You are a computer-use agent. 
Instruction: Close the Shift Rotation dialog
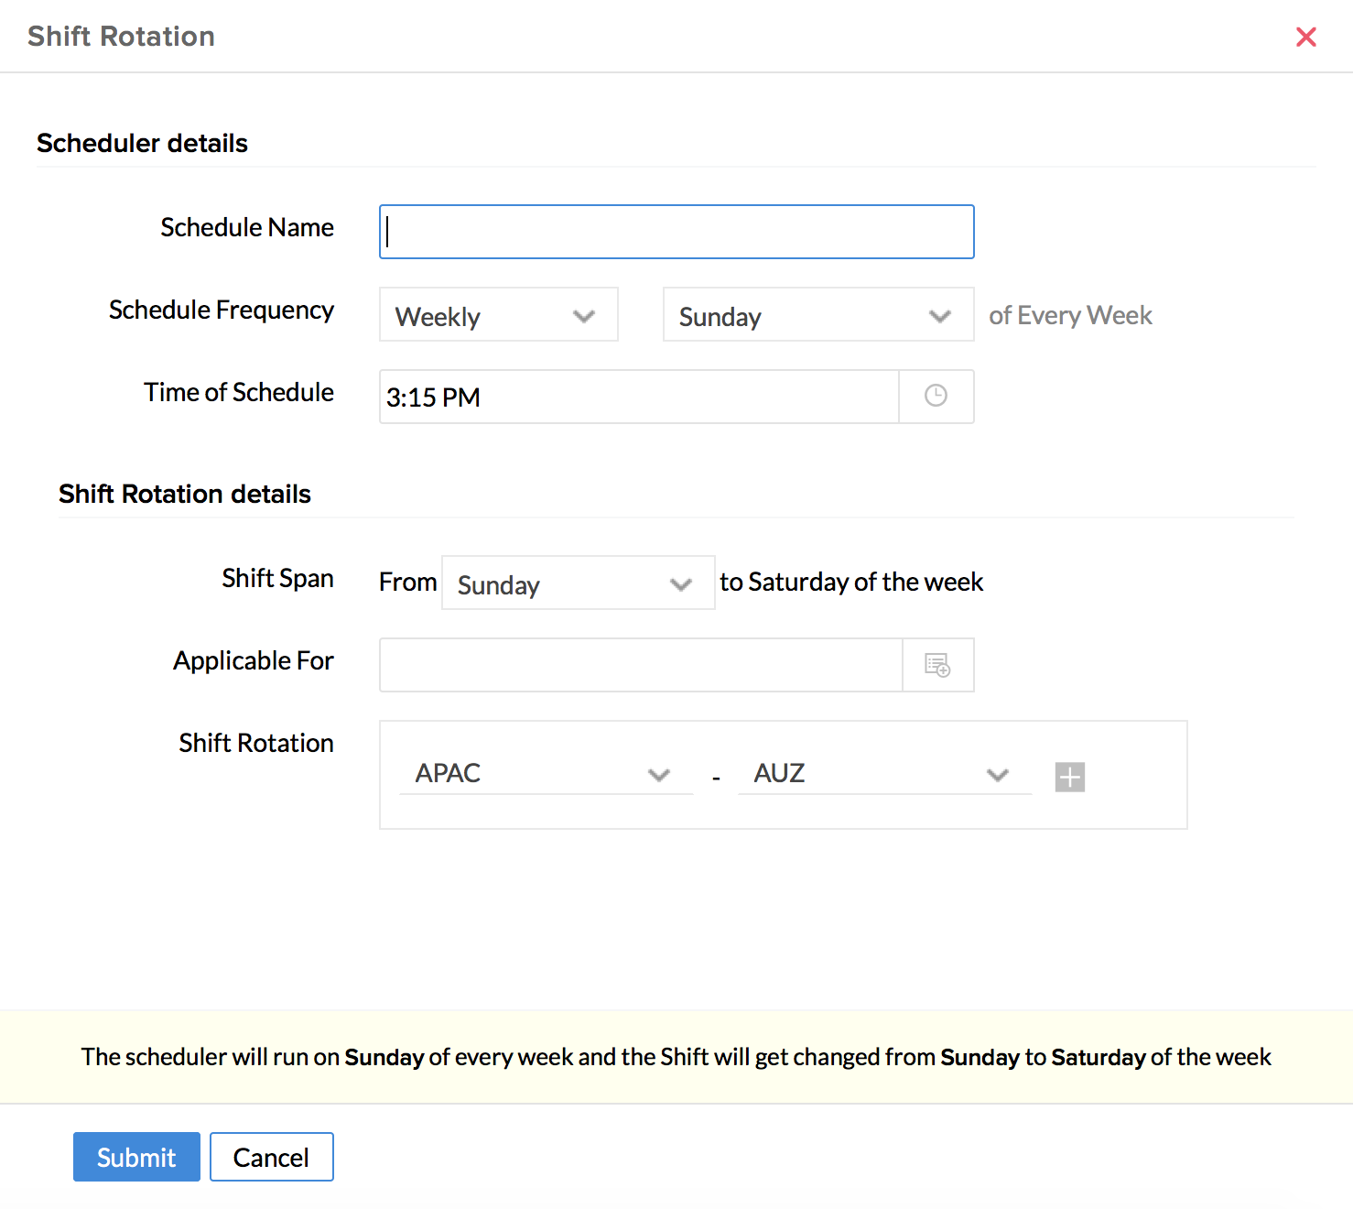point(1305,37)
